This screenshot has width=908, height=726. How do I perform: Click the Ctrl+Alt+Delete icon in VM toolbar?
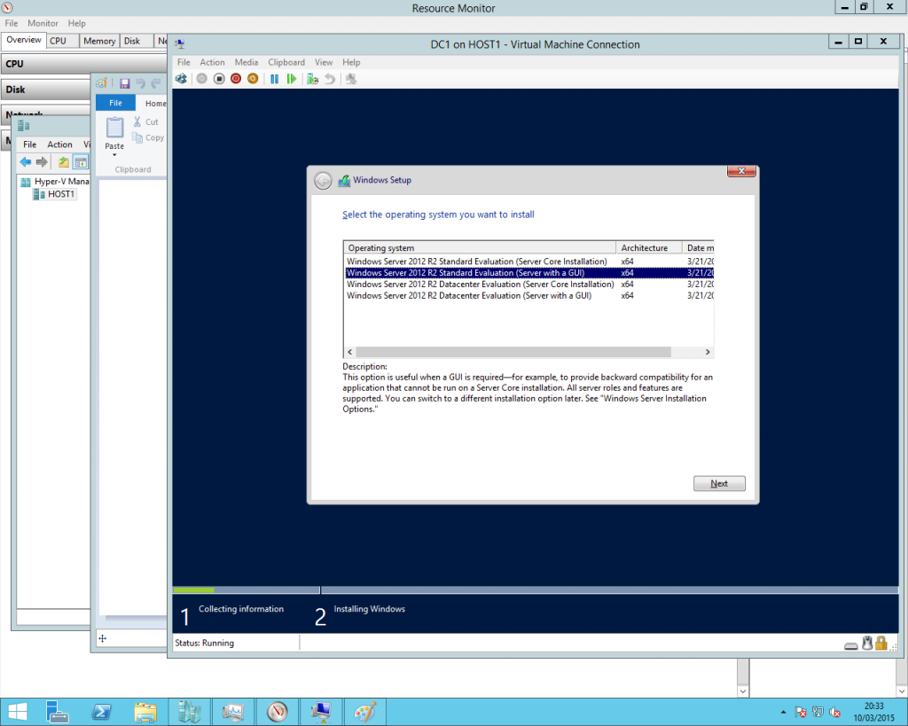point(181,79)
